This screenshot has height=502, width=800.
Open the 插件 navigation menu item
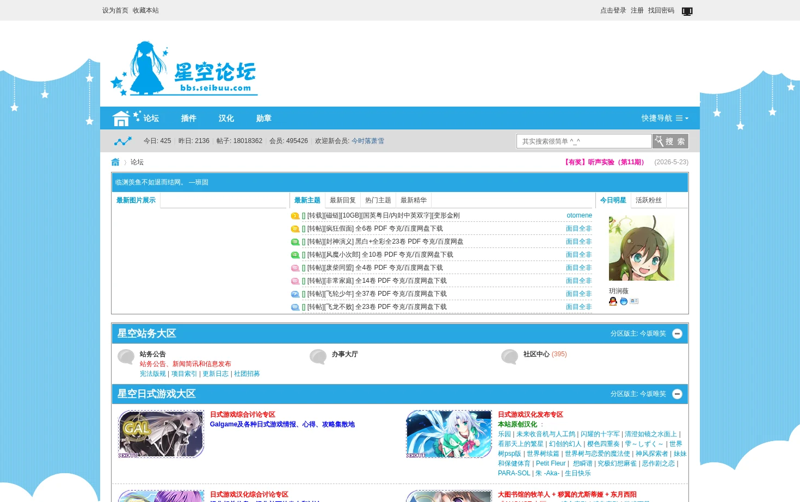click(x=188, y=118)
